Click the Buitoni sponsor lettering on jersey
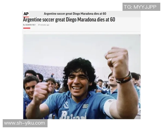163x130 pixels. click(73, 115)
